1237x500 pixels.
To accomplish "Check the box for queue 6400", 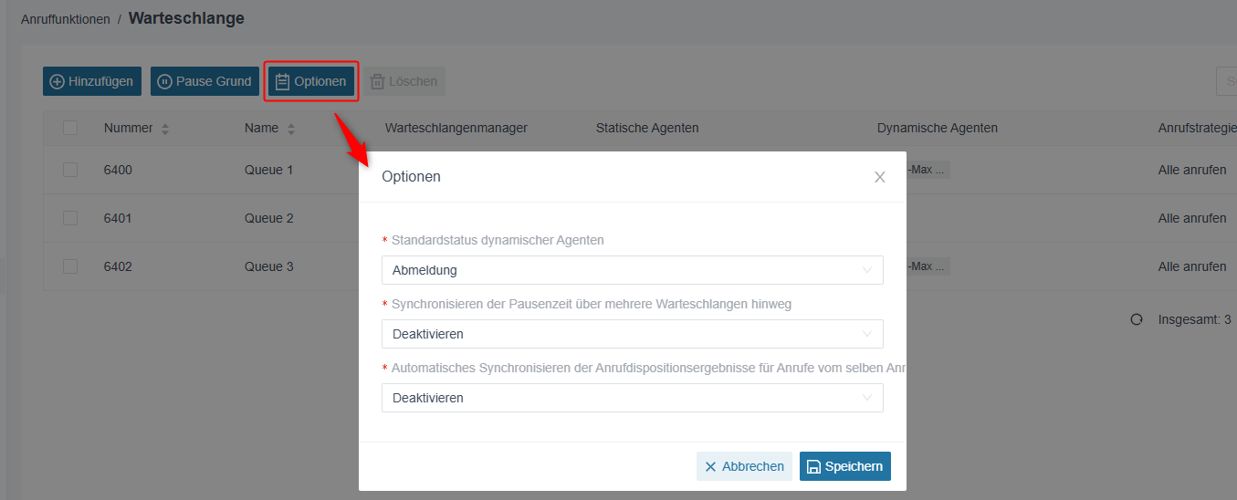I will [x=70, y=170].
